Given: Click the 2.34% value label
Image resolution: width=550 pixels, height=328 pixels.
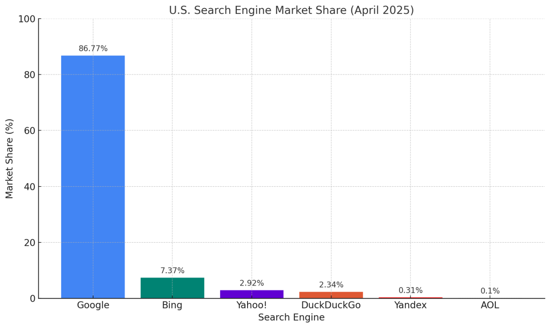Looking at the screenshot, I should [x=331, y=285].
